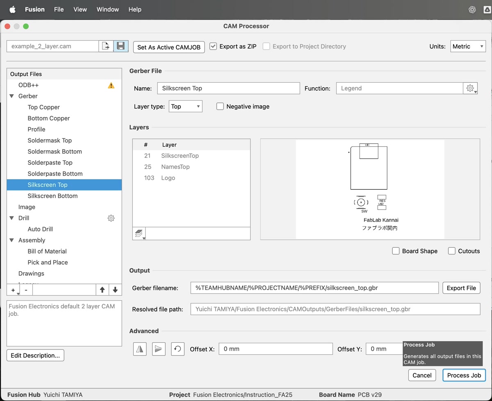Select the Profile output

point(36,129)
